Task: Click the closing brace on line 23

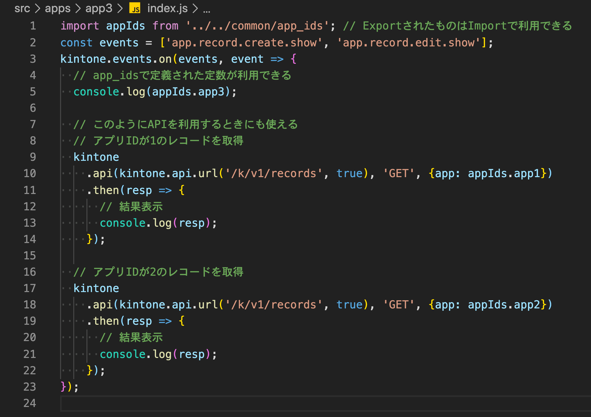Action: pos(63,387)
